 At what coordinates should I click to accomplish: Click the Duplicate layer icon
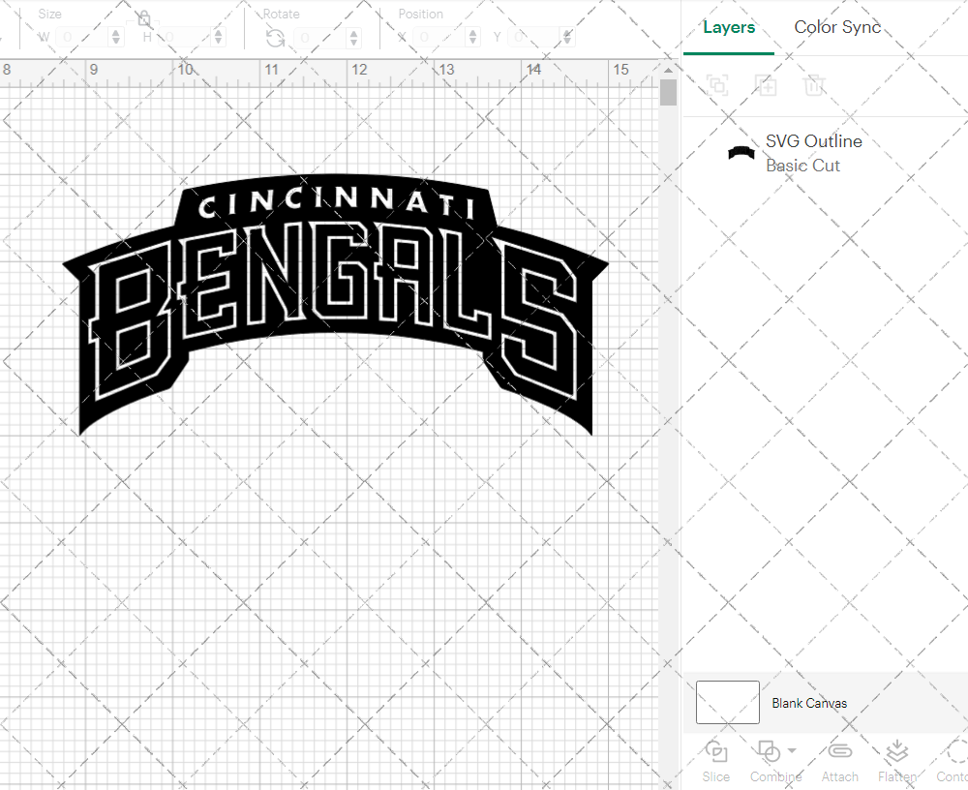pyautogui.click(x=766, y=84)
